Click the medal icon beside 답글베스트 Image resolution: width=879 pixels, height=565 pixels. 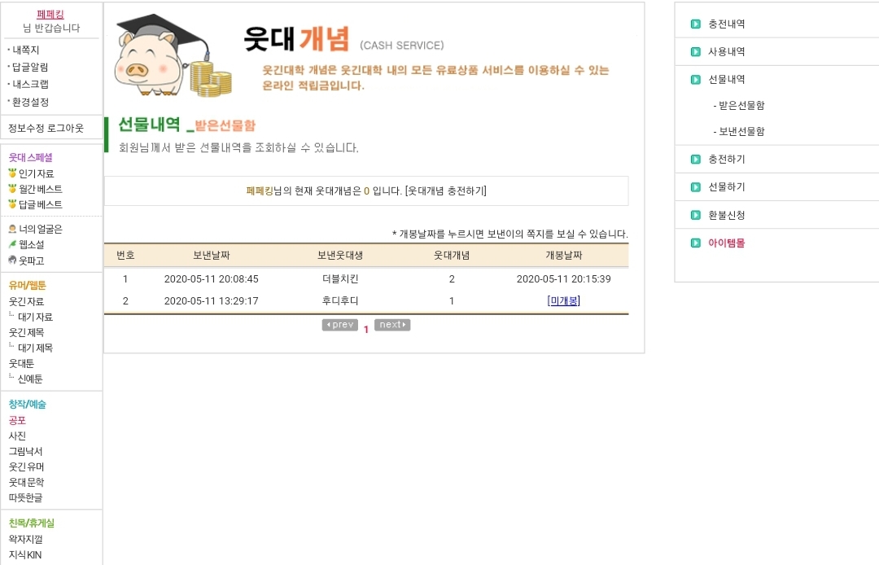tap(12, 204)
